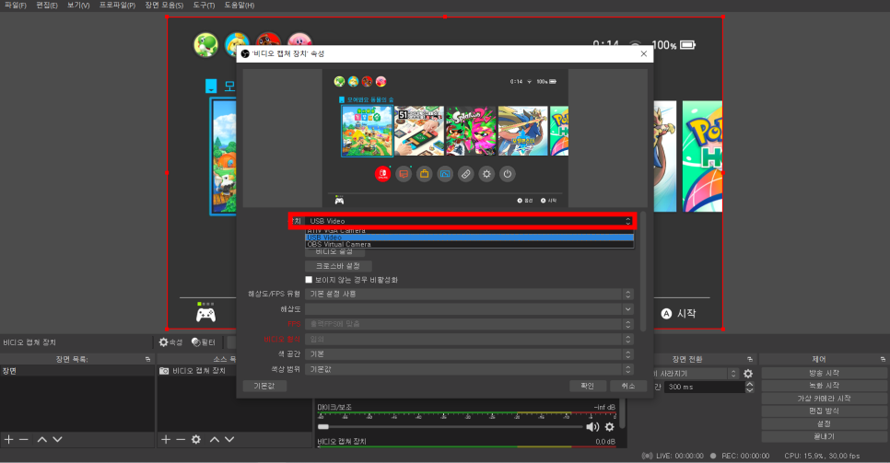
Task: Toggle 보이지 않는 경우 비활성화 checkbox
Action: pos(309,280)
